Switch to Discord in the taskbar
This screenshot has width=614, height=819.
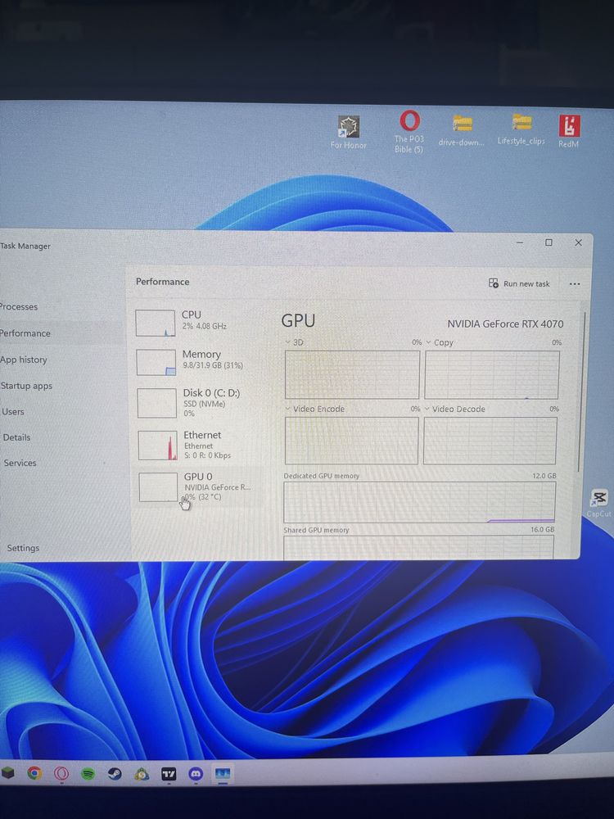(196, 774)
